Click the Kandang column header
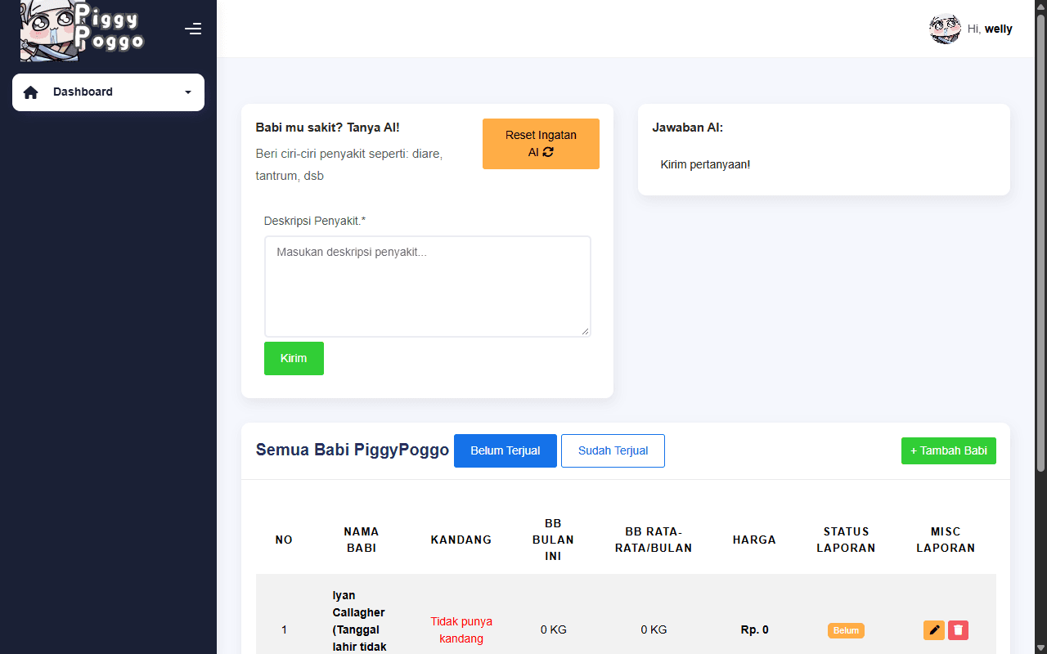The width and height of the screenshot is (1047, 654). [x=461, y=540]
